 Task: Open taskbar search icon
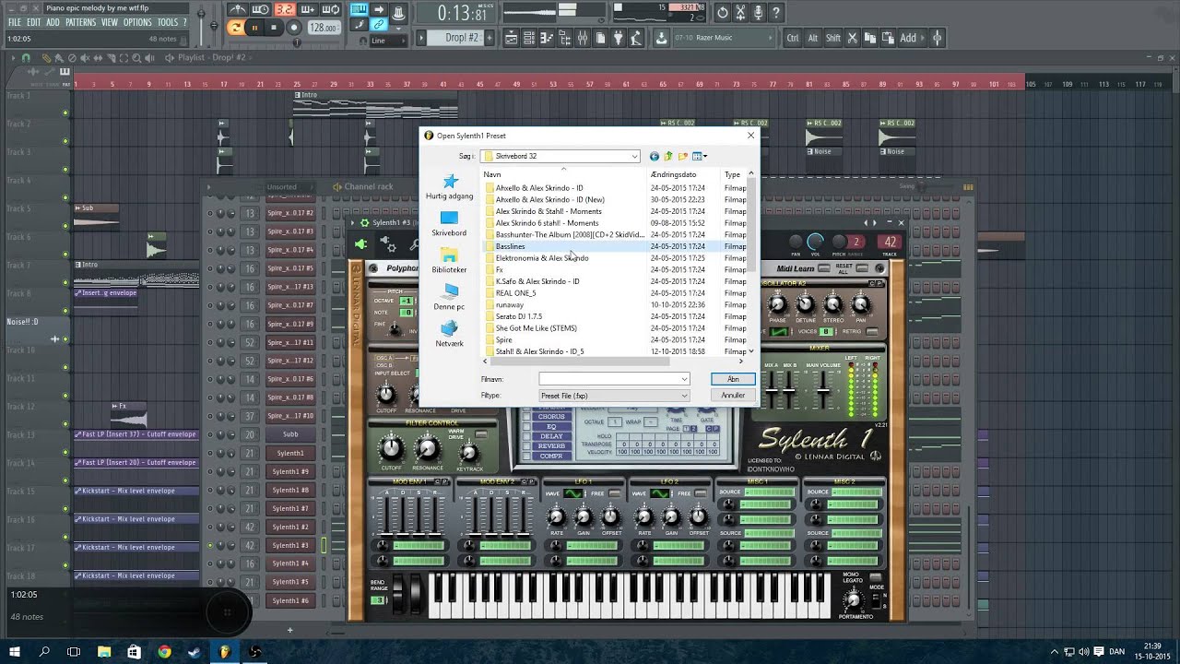tap(44, 651)
